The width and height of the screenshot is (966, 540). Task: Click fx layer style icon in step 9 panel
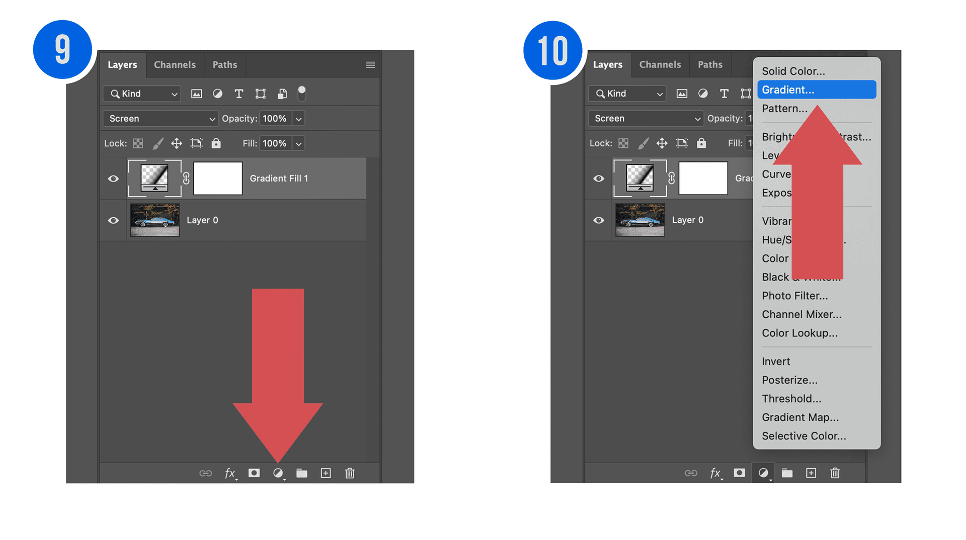tap(230, 473)
